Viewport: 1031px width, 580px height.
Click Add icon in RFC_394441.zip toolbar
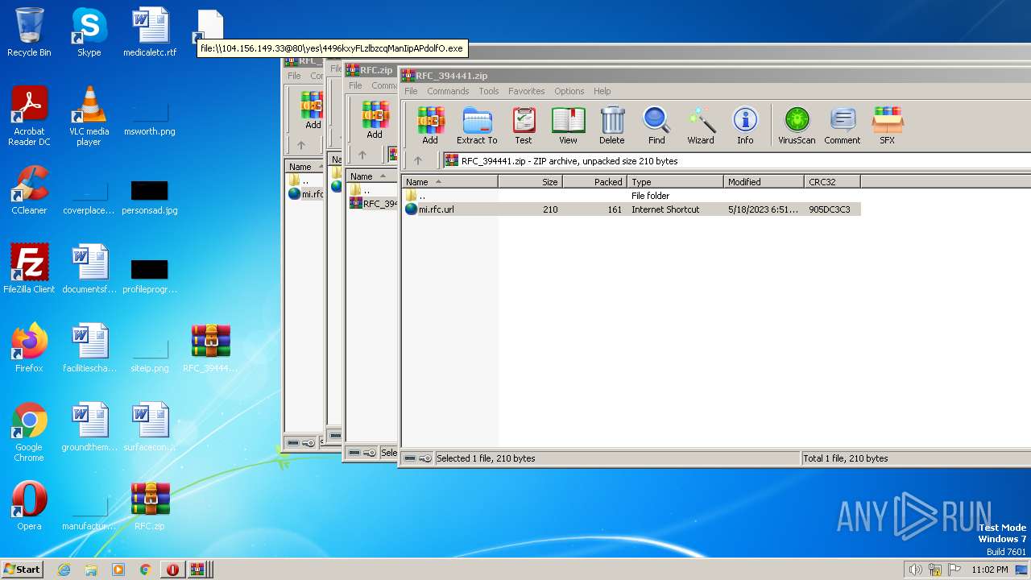point(430,126)
